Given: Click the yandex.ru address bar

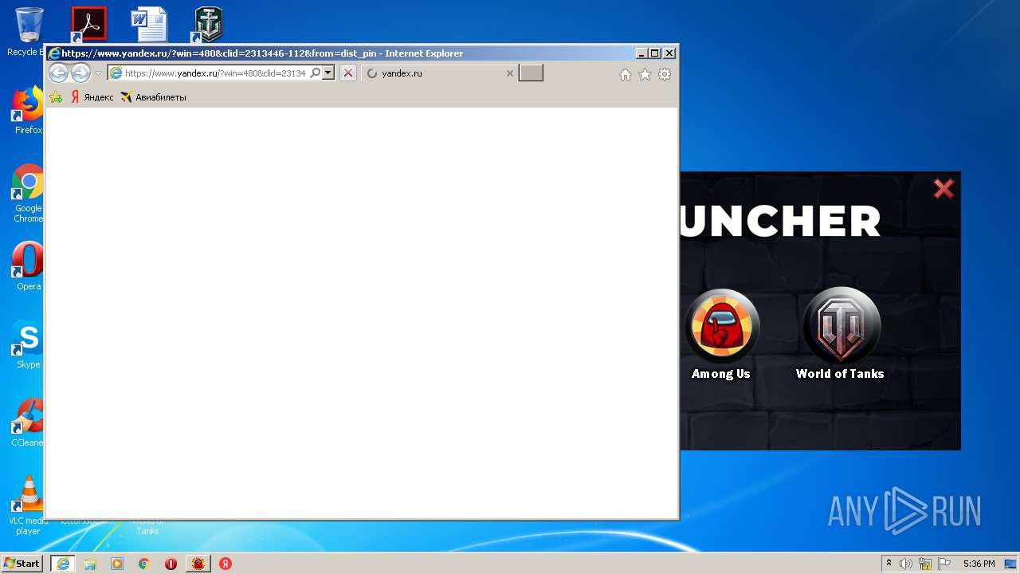Looking at the screenshot, I should pyautogui.click(x=215, y=73).
